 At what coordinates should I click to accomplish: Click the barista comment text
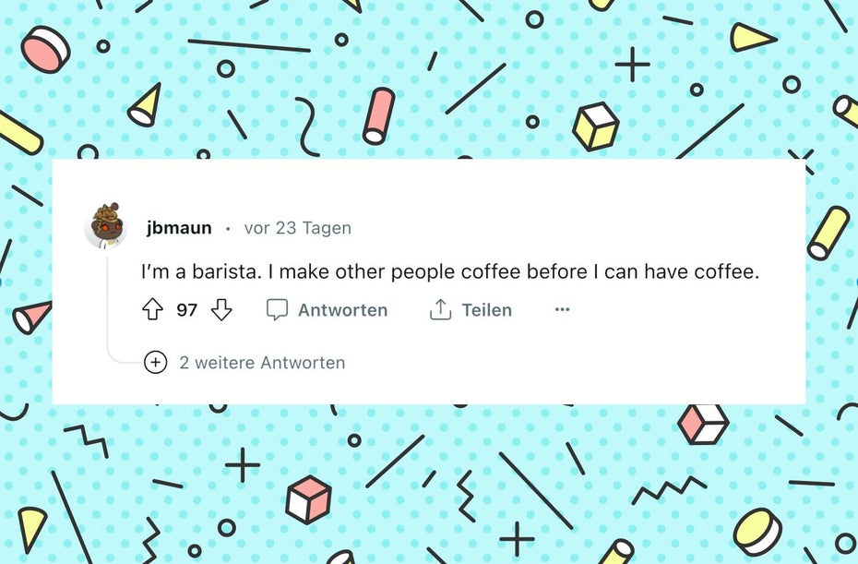coord(449,273)
